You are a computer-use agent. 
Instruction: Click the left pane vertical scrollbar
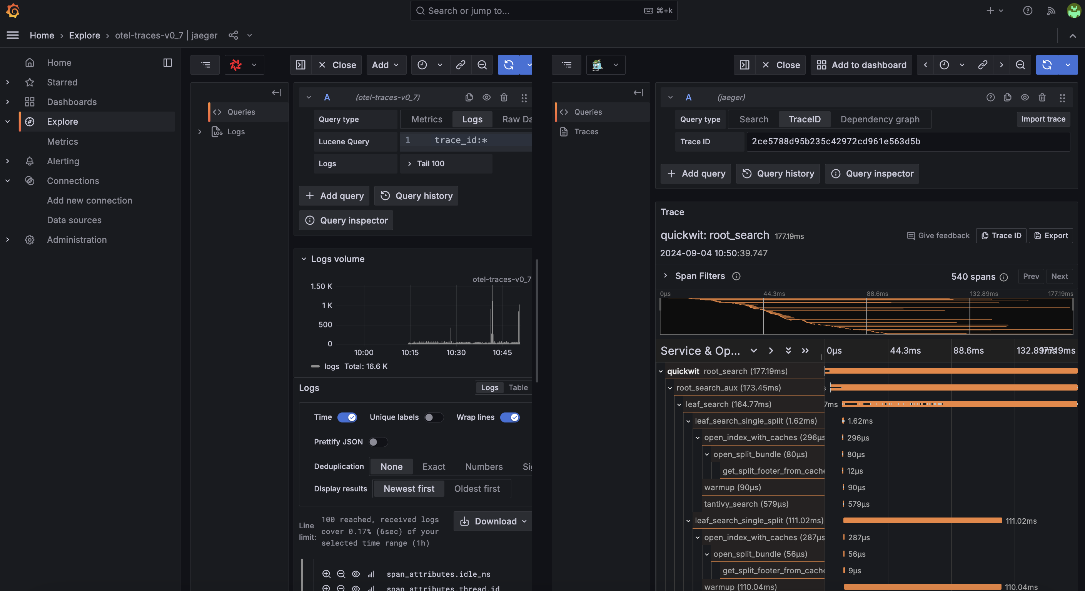(x=537, y=321)
